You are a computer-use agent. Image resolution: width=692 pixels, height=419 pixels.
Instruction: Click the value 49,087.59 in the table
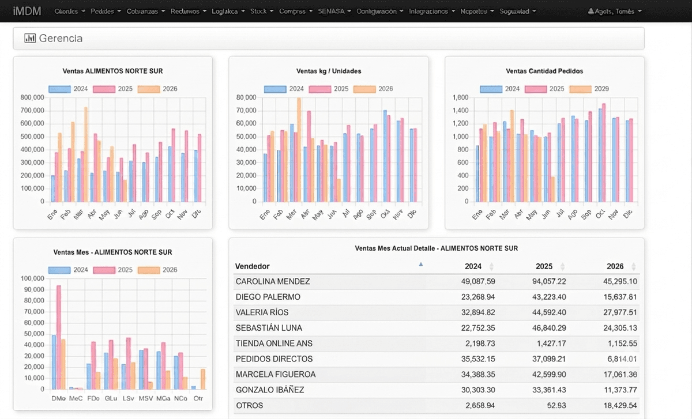coord(478,281)
